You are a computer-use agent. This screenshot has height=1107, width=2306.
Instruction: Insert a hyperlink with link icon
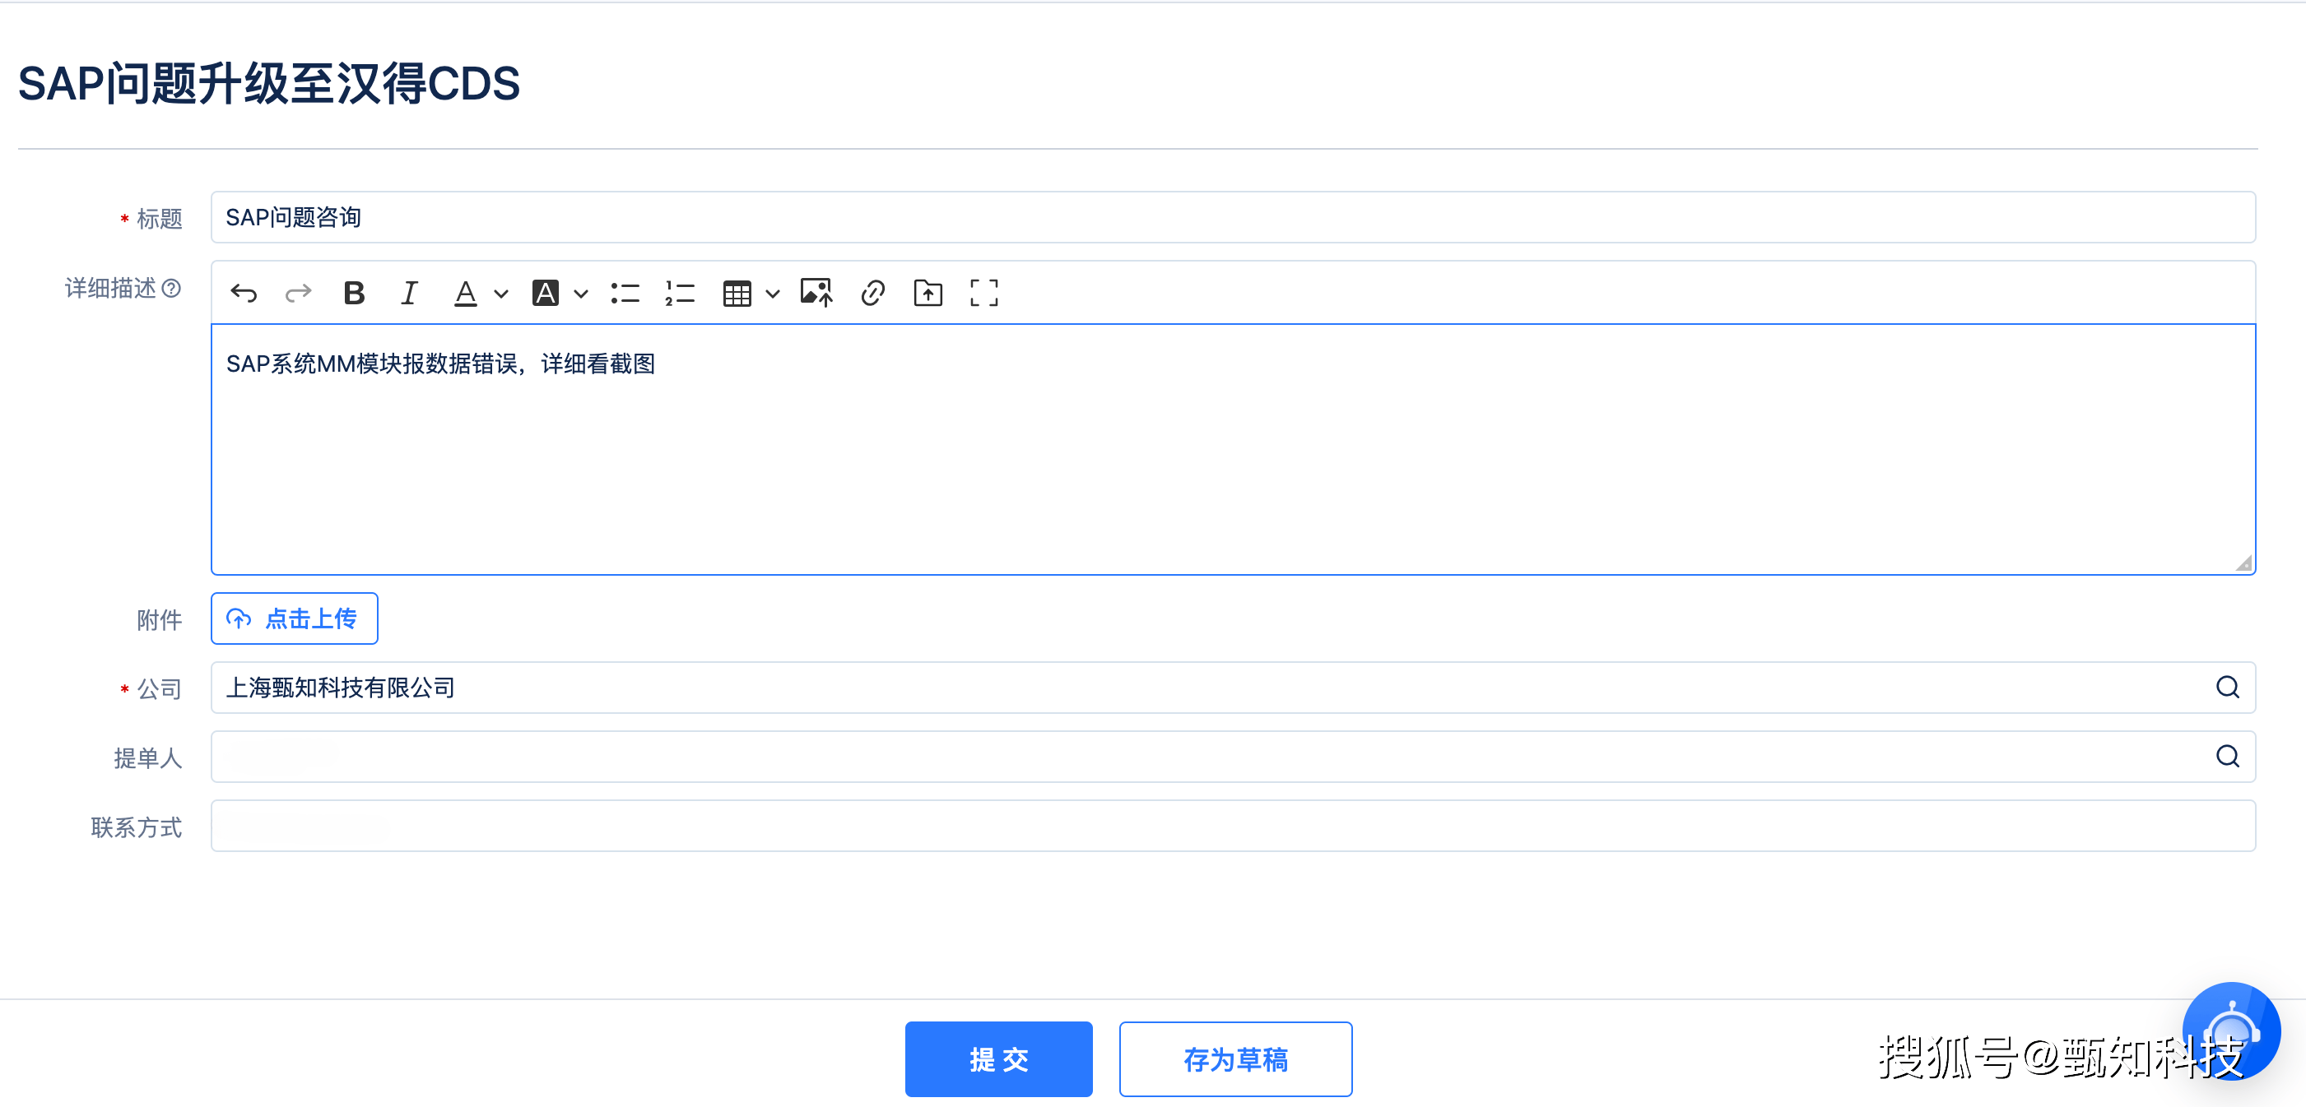pos(873,294)
